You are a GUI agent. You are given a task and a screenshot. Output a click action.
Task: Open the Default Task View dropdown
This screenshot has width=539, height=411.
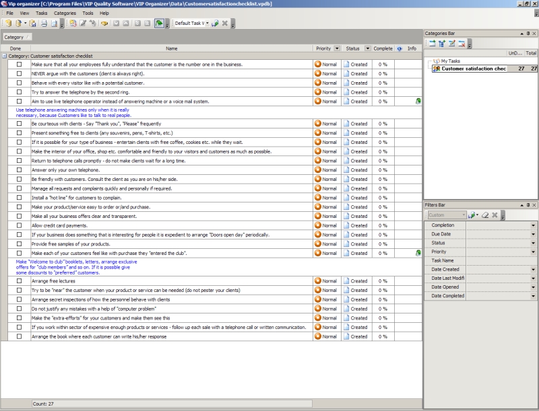point(208,24)
